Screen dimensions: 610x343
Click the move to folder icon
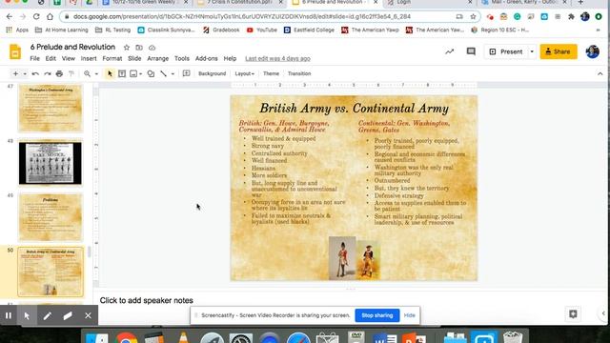point(139,48)
